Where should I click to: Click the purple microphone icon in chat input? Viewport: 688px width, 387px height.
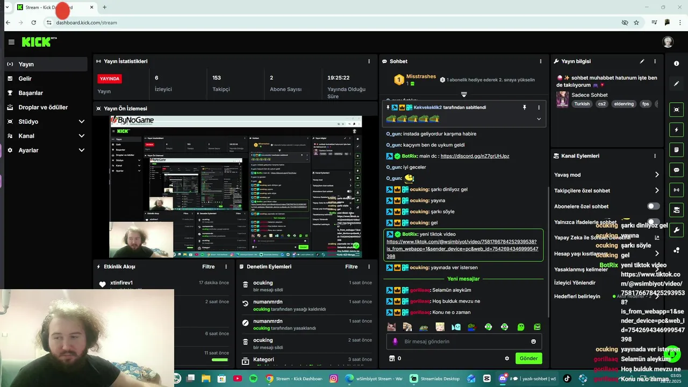pos(395,341)
